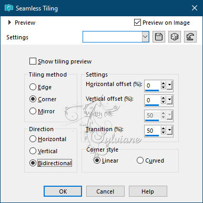203x203 pixels.
Task: Open the Settings presets dropdown
Action: point(145,37)
